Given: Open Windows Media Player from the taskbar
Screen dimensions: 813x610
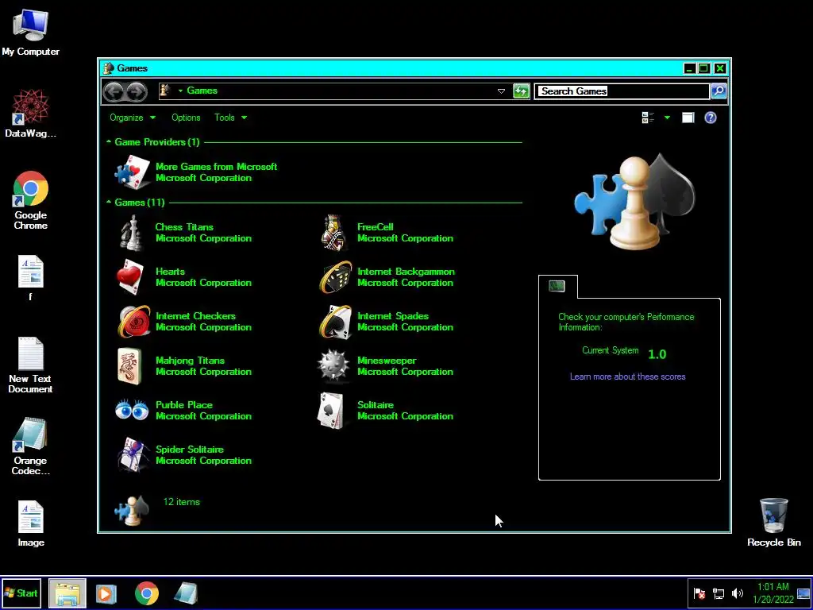Looking at the screenshot, I should click(x=106, y=593).
